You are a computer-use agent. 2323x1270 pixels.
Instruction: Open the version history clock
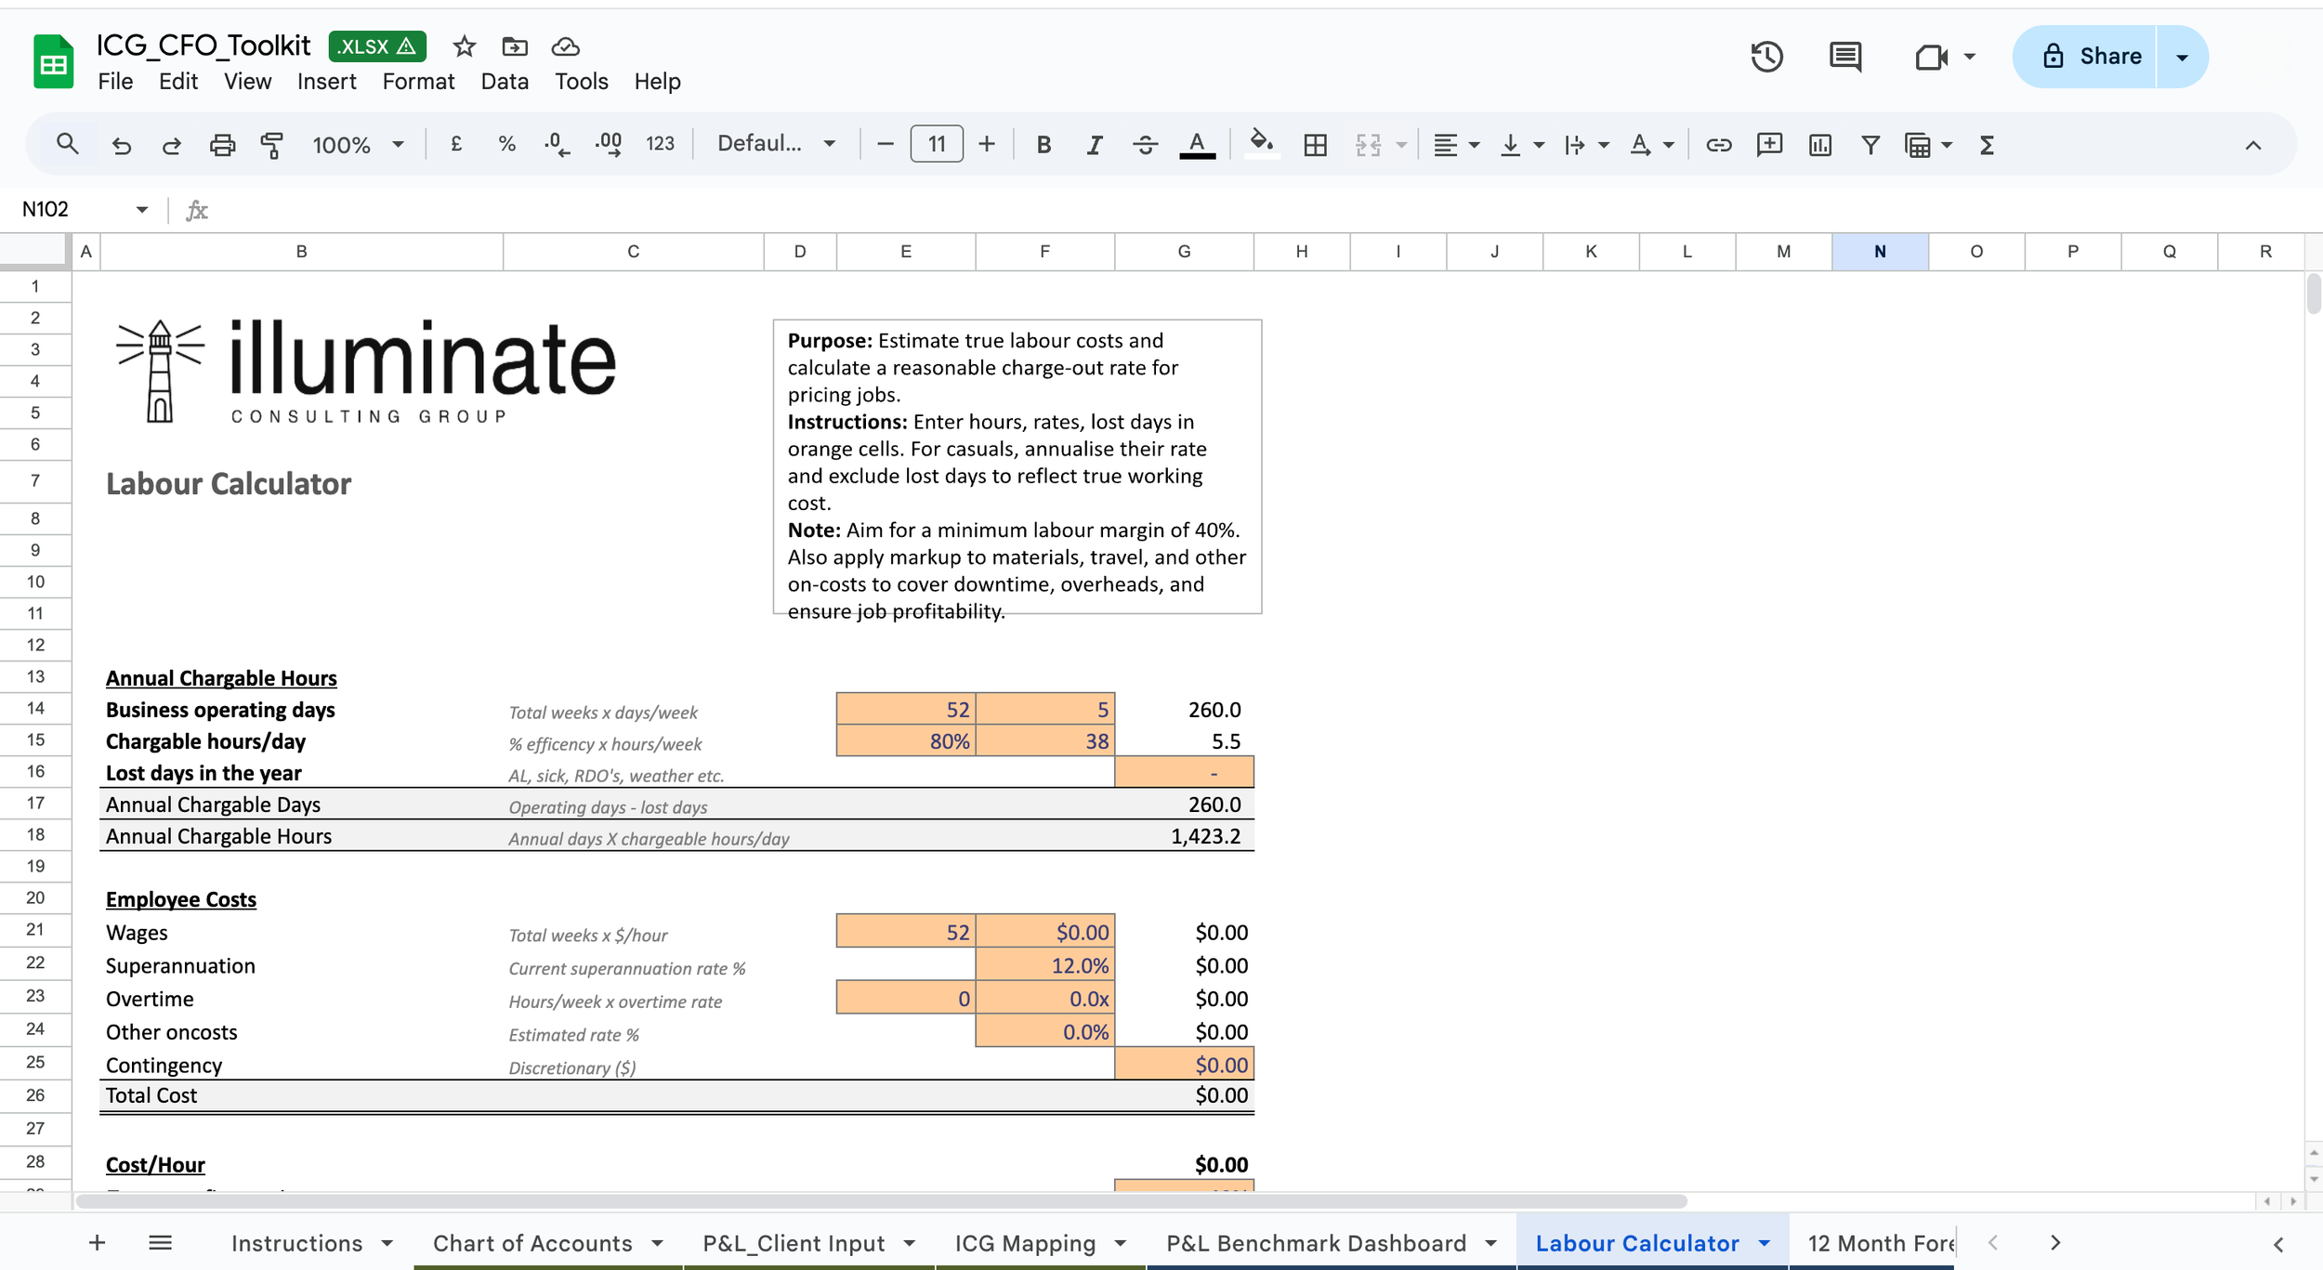[1766, 57]
